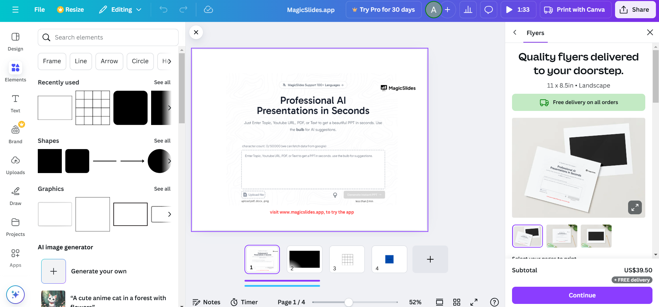This screenshot has width=659, height=307.
Task: Go back from the Flyers panel
Action: 515,32
